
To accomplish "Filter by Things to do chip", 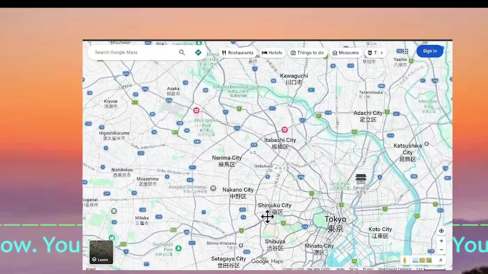I will tap(307, 53).
